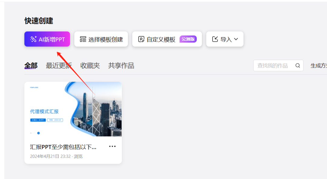This screenshot has height=179, width=327.
Task: Choose the 自定义模板 button
Action: pyautogui.click(x=167, y=39)
